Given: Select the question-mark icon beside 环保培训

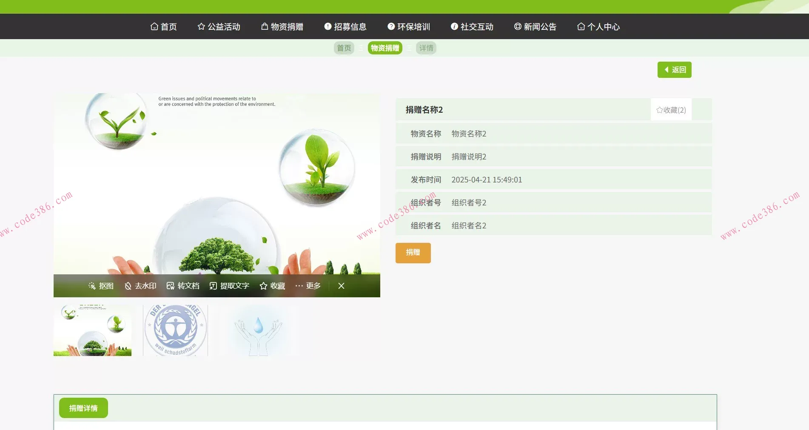Looking at the screenshot, I should [390, 26].
